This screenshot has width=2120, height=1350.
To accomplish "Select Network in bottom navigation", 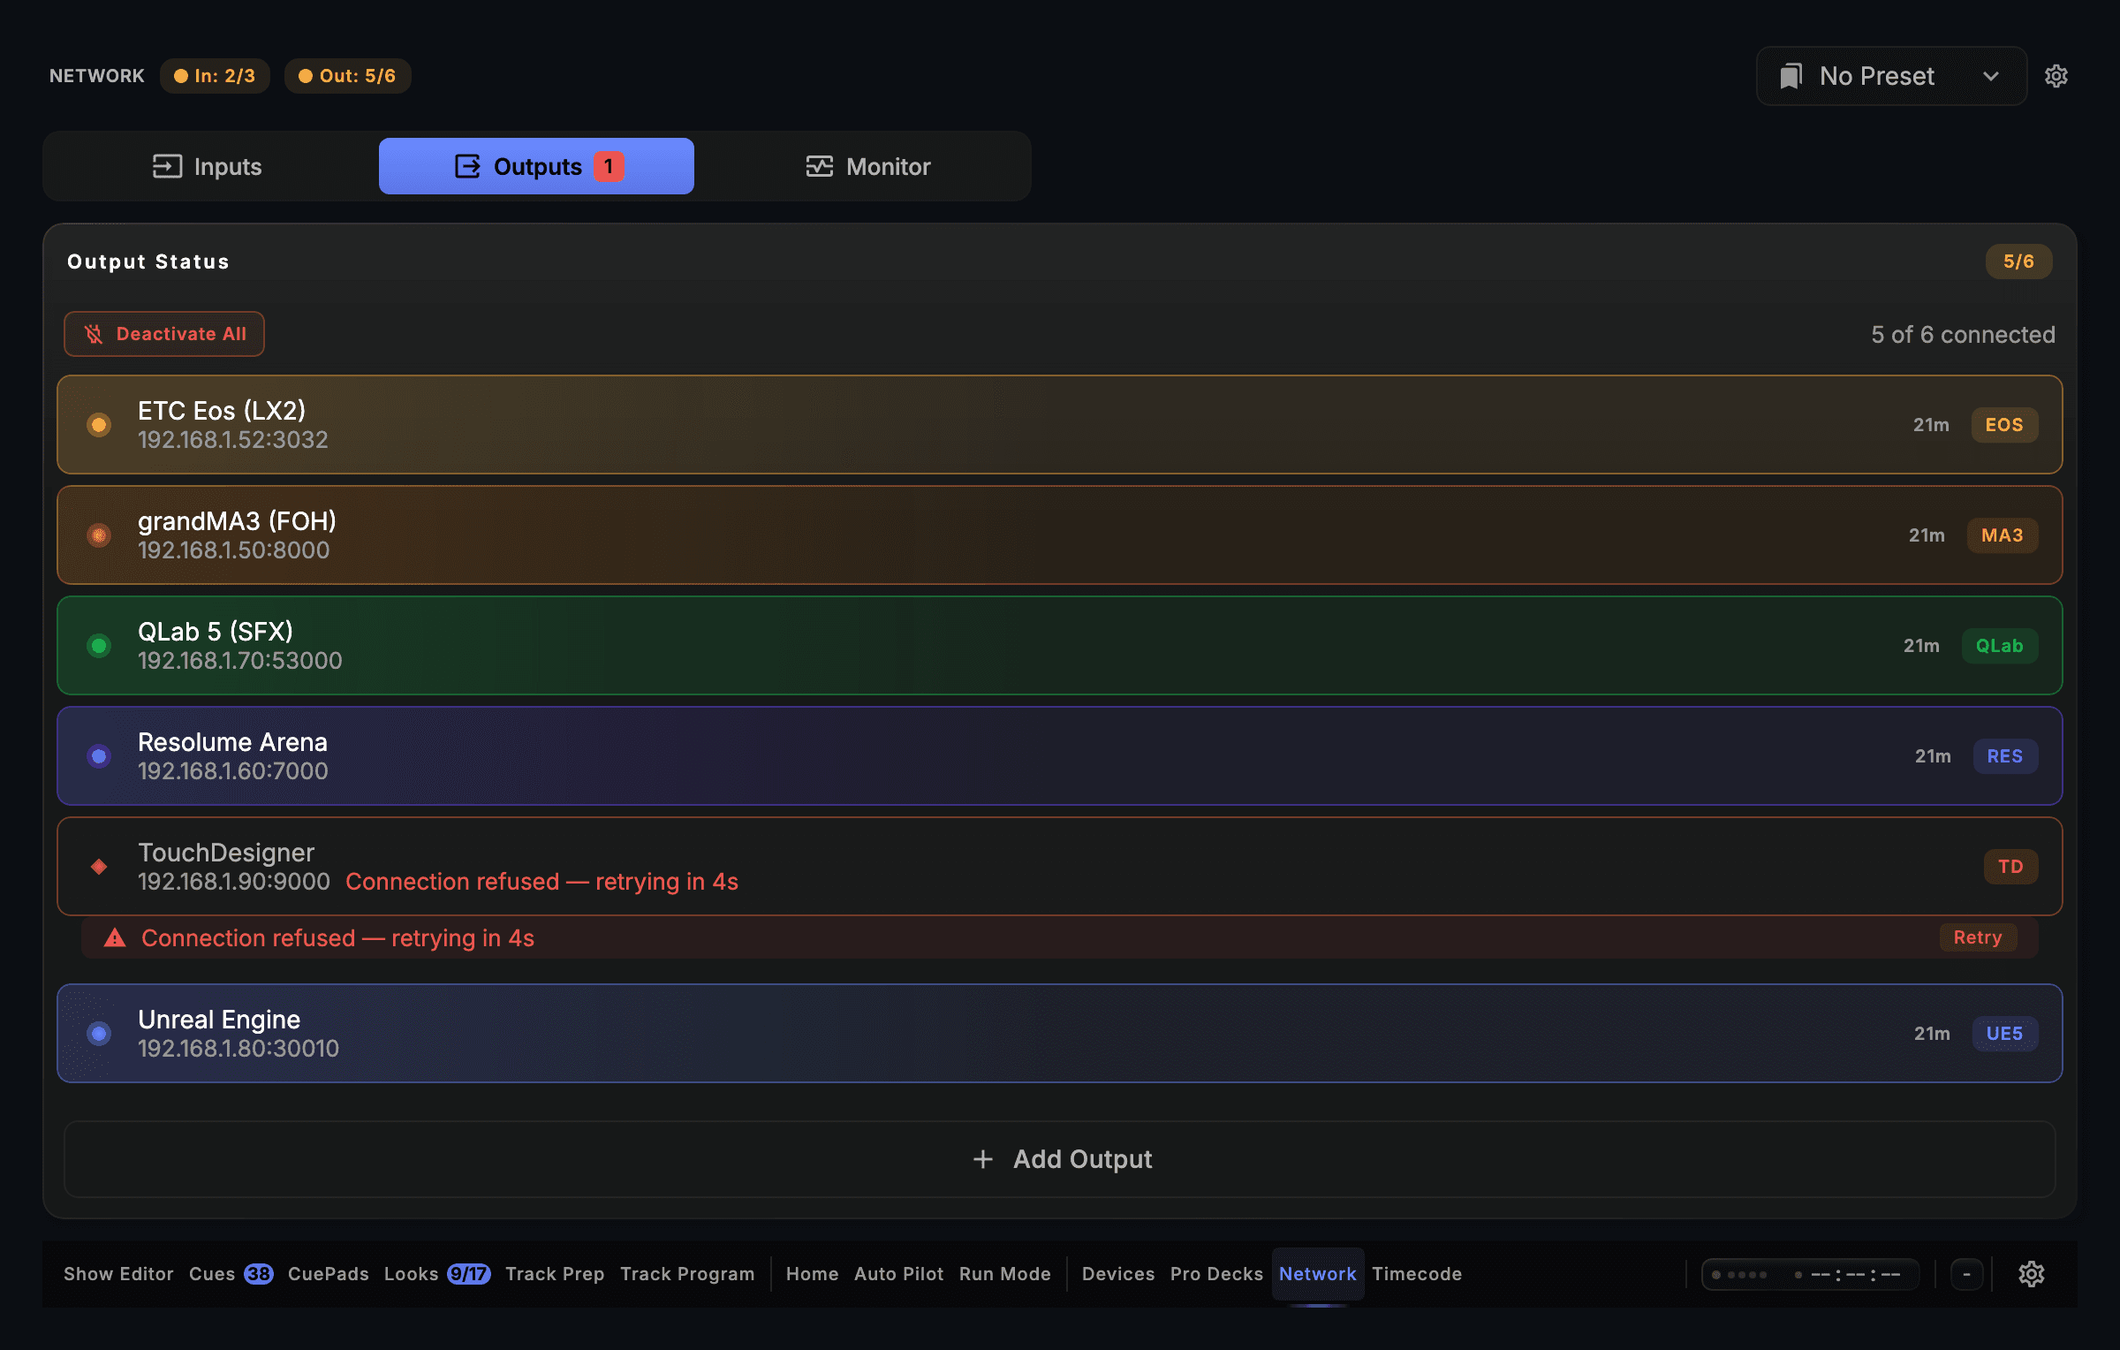I will click(x=1317, y=1274).
